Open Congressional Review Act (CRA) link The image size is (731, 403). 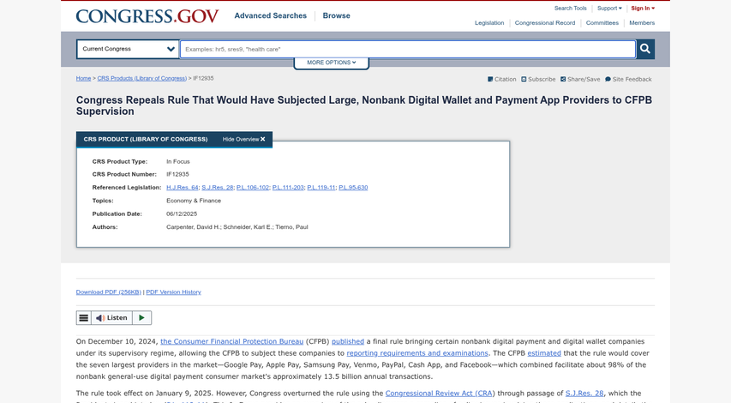click(440, 394)
